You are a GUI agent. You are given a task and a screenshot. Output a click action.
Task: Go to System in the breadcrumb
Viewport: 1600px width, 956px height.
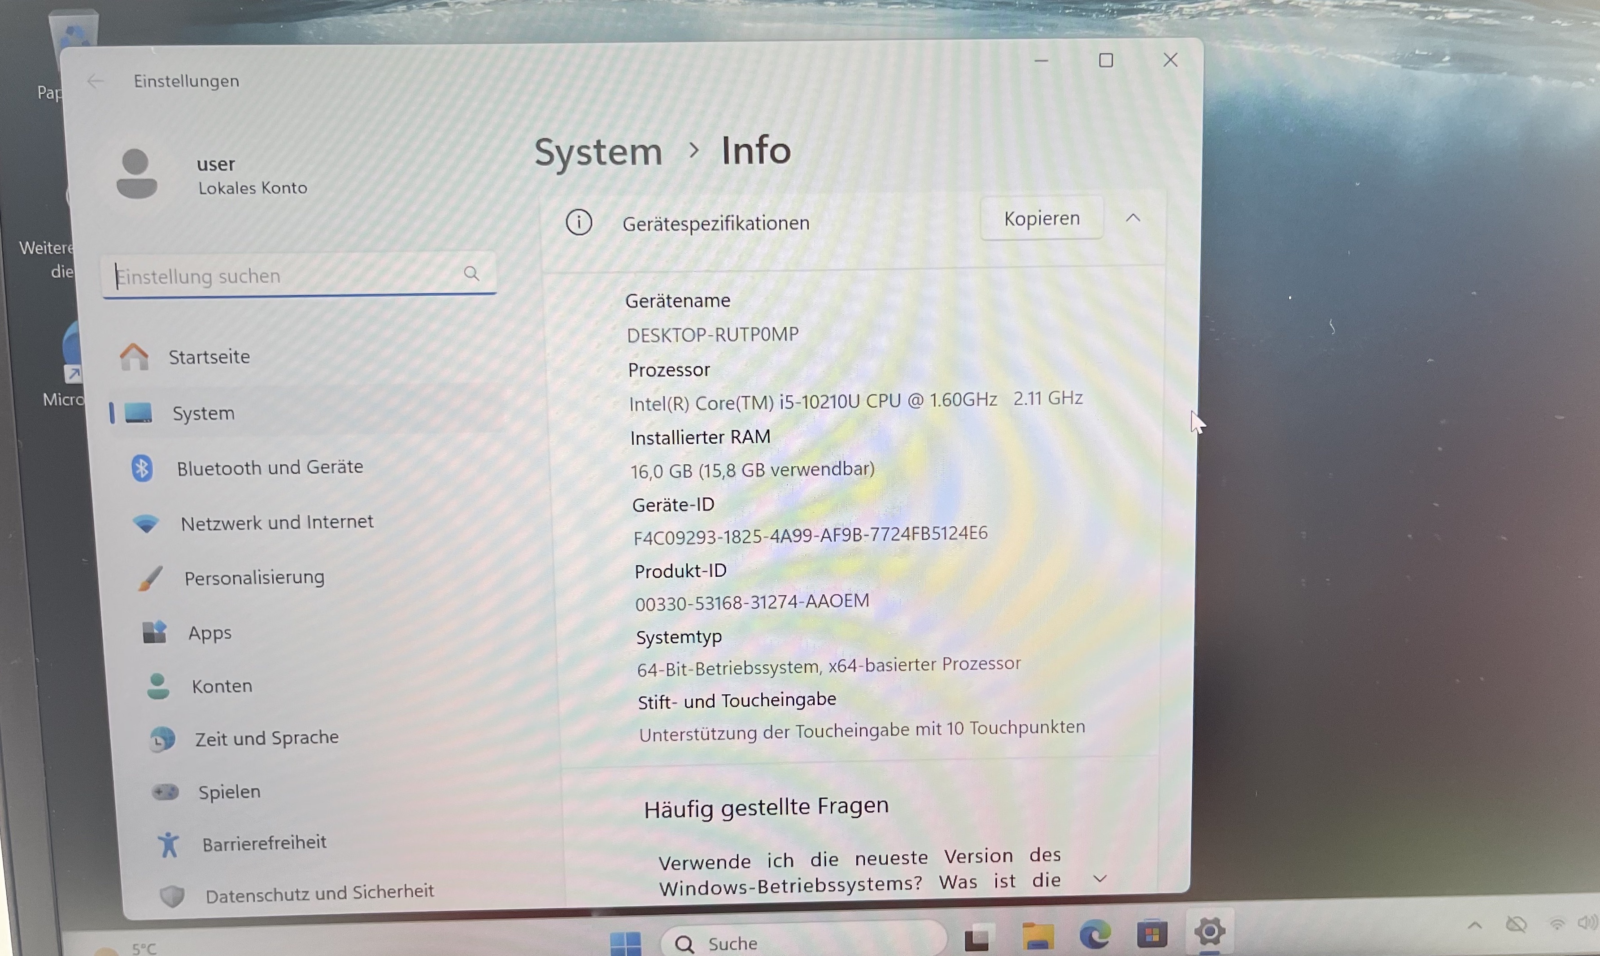coord(598,152)
